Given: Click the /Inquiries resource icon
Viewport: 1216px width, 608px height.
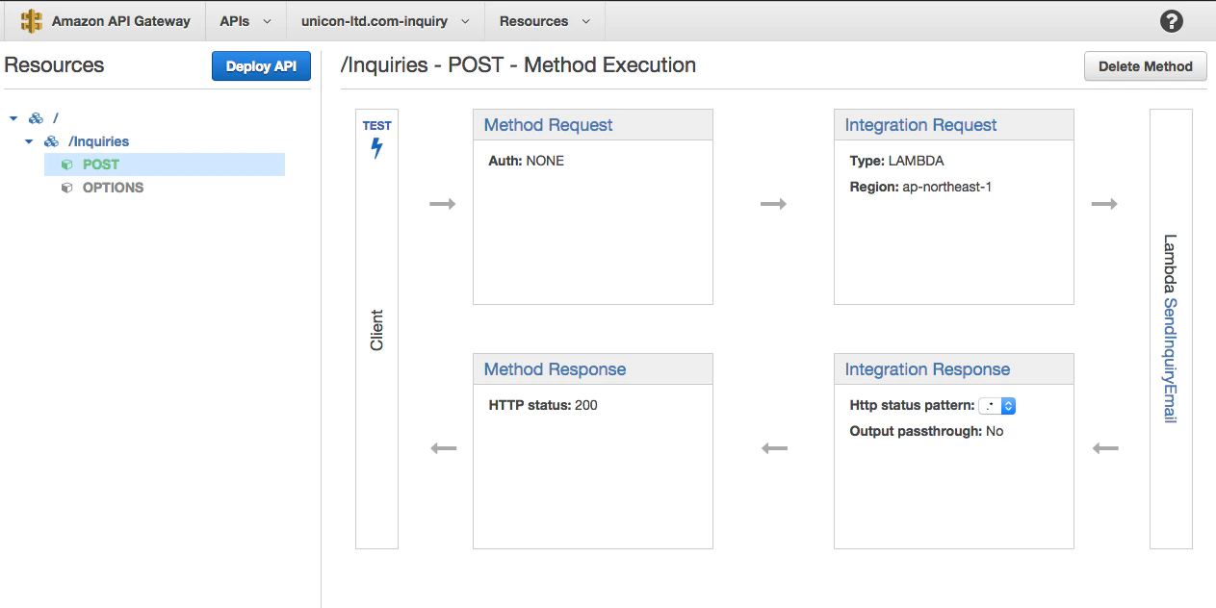Looking at the screenshot, I should 52,141.
